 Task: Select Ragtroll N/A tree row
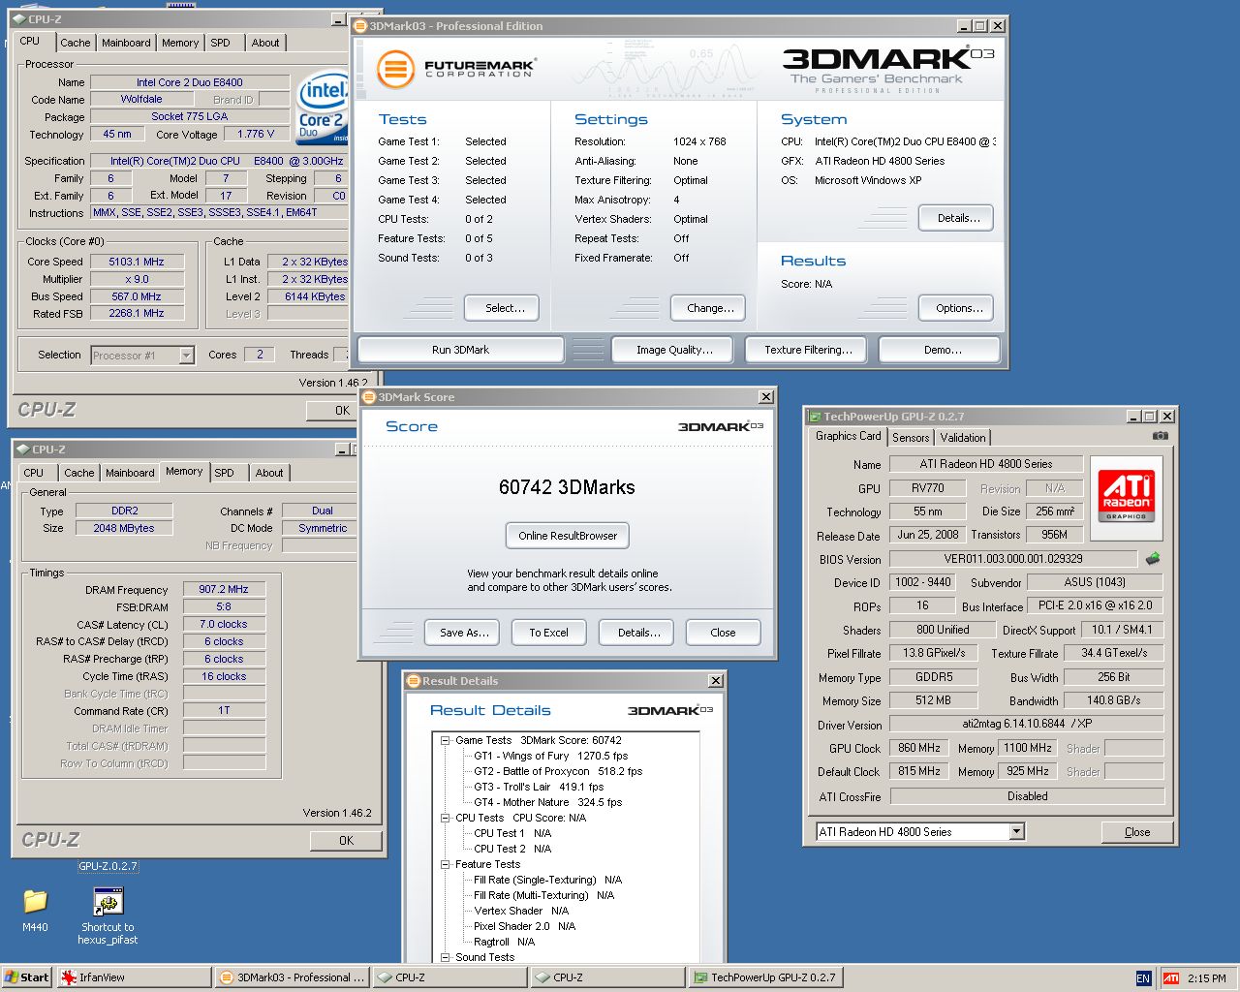(x=504, y=942)
